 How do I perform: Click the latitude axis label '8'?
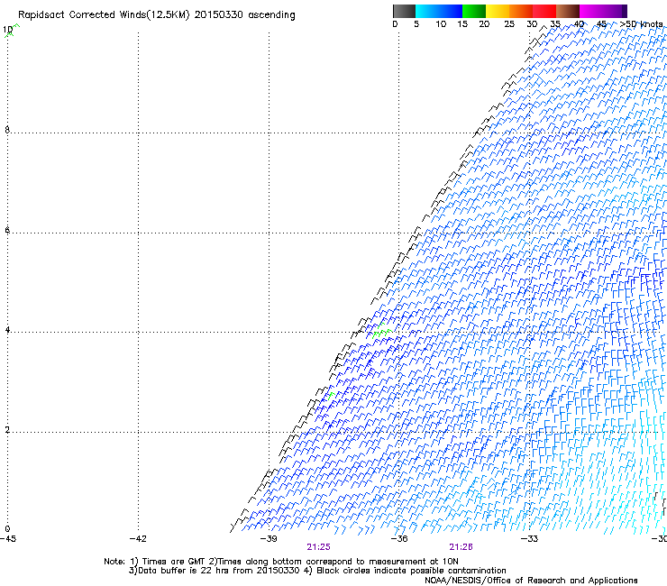point(7,130)
